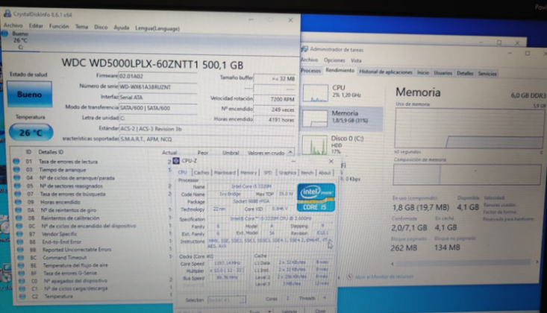This screenshot has width=547, height=313.
Task: Open Editar menu in CrystalDiskInfo
Action: tap(36, 26)
